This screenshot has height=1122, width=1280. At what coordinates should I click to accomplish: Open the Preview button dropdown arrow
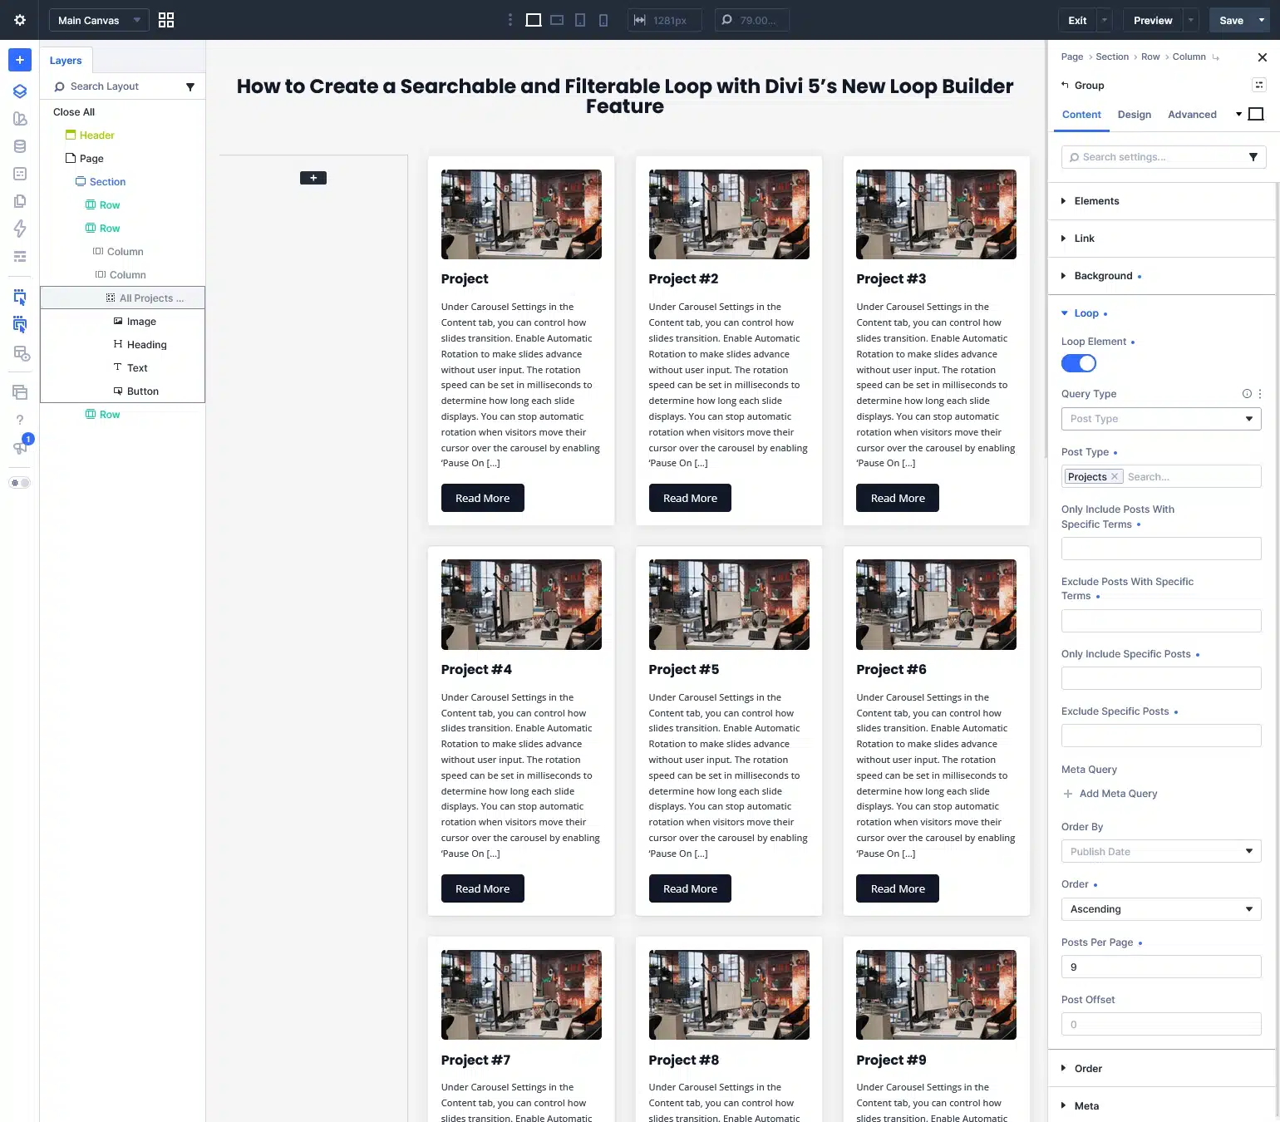(1191, 20)
